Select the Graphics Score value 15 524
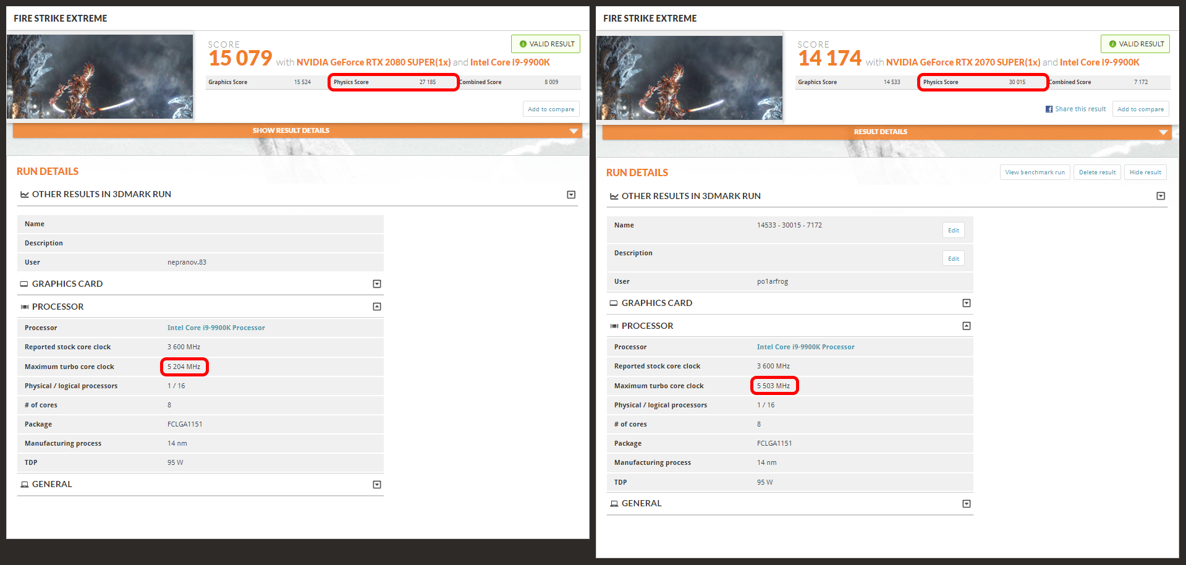The image size is (1186, 565). click(x=302, y=82)
